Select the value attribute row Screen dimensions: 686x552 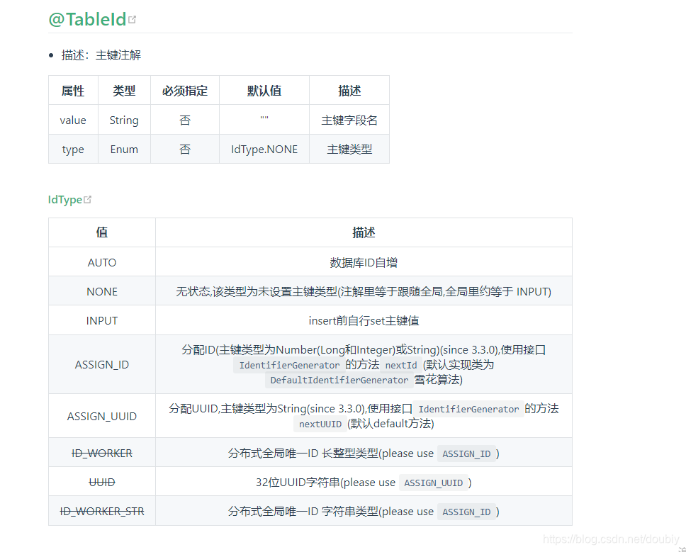[x=73, y=120]
